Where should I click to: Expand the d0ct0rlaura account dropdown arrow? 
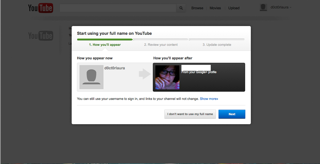[290, 8]
